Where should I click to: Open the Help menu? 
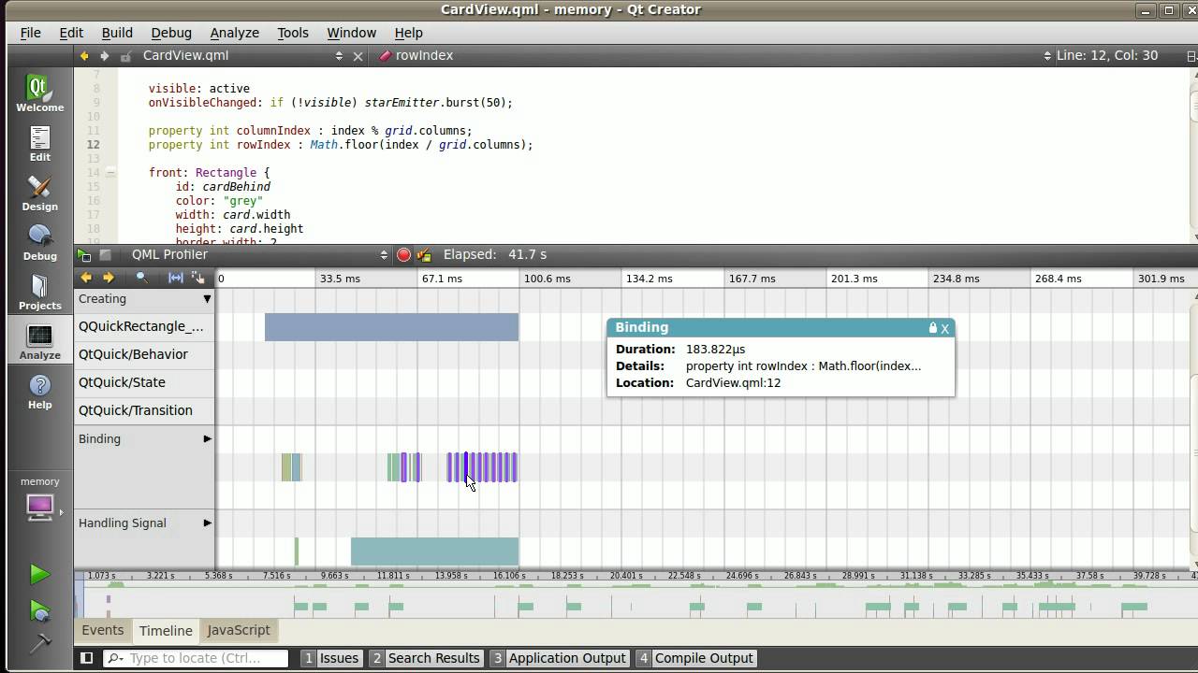(x=408, y=33)
